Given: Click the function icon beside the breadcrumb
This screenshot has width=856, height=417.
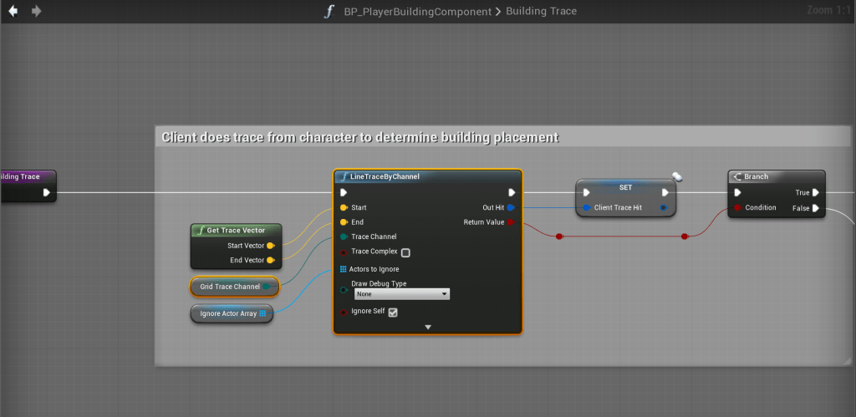Looking at the screenshot, I should point(329,12).
